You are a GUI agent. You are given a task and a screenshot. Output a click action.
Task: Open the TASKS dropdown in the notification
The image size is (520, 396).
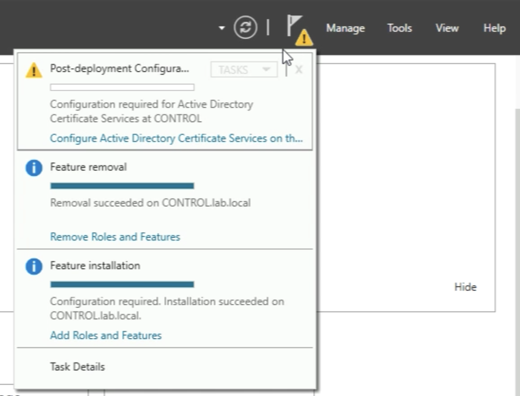pyautogui.click(x=244, y=70)
